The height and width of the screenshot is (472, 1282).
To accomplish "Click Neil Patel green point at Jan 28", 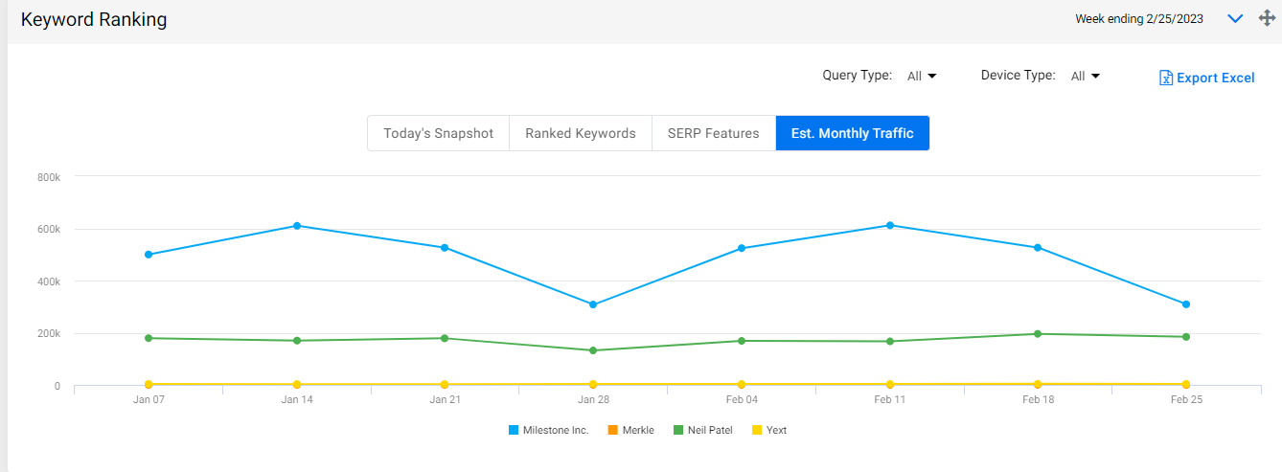I will tap(593, 350).
